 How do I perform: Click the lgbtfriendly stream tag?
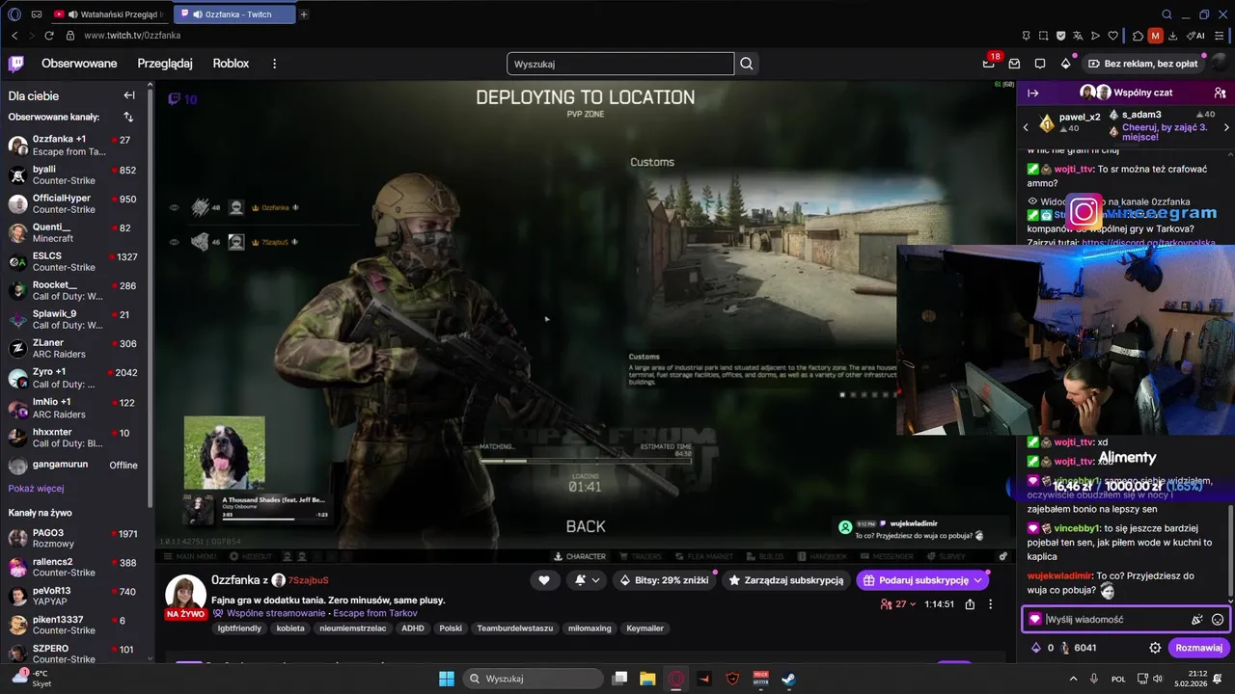pyautogui.click(x=239, y=628)
